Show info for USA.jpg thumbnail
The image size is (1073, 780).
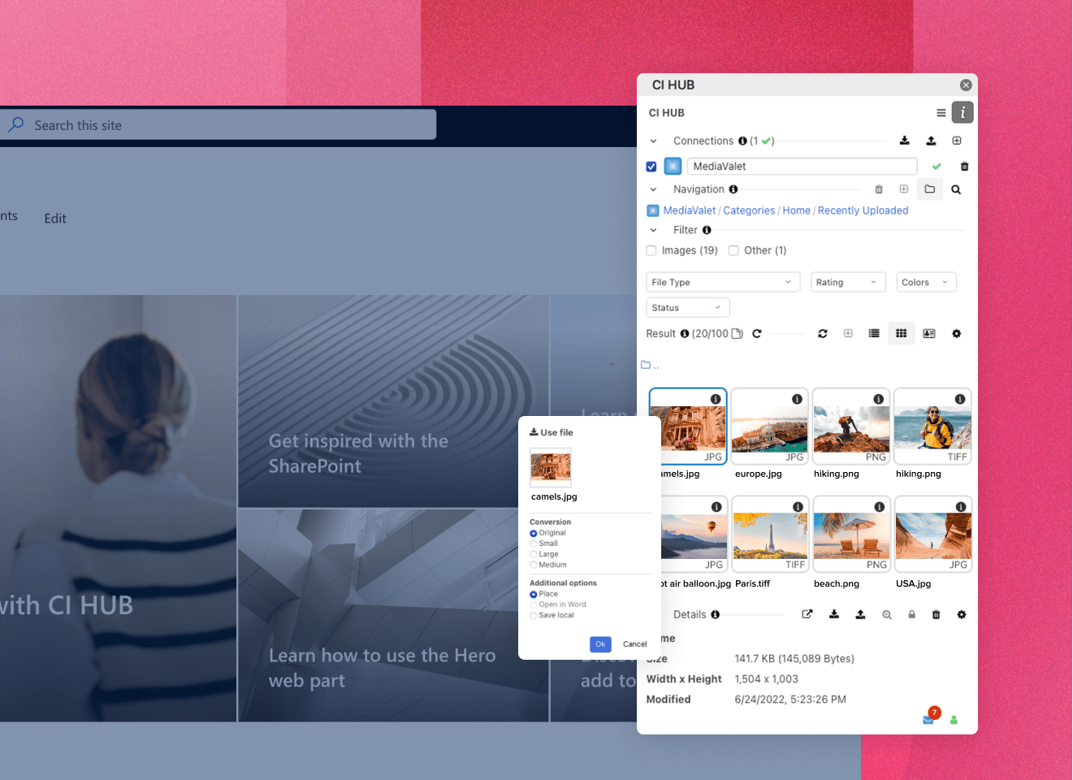pyautogui.click(x=961, y=507)
